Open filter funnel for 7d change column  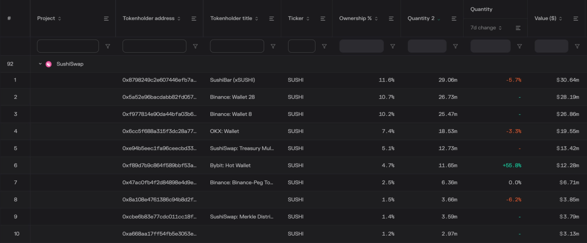[519, 46]
